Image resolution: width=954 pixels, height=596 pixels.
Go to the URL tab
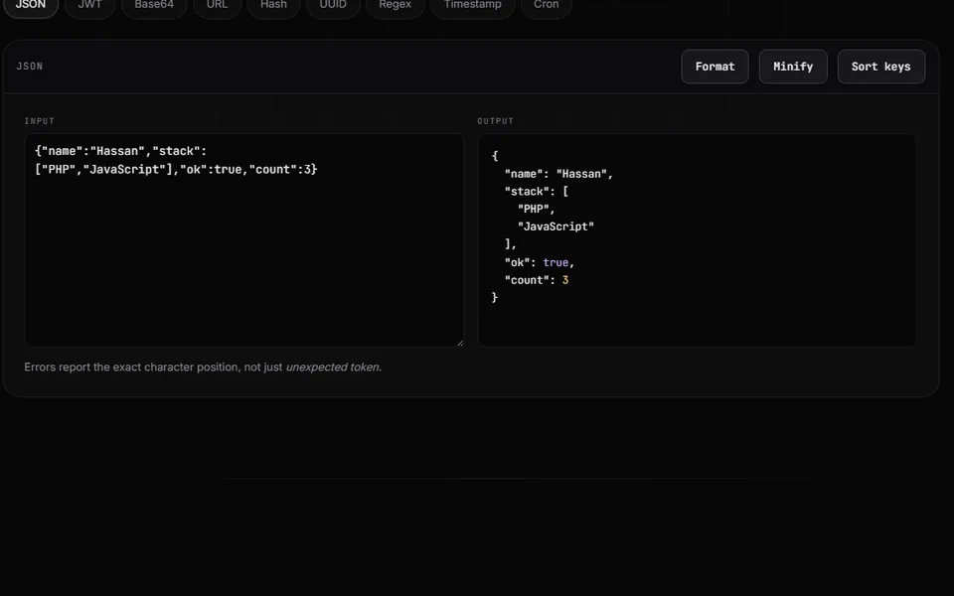click(x=218, y=6)
